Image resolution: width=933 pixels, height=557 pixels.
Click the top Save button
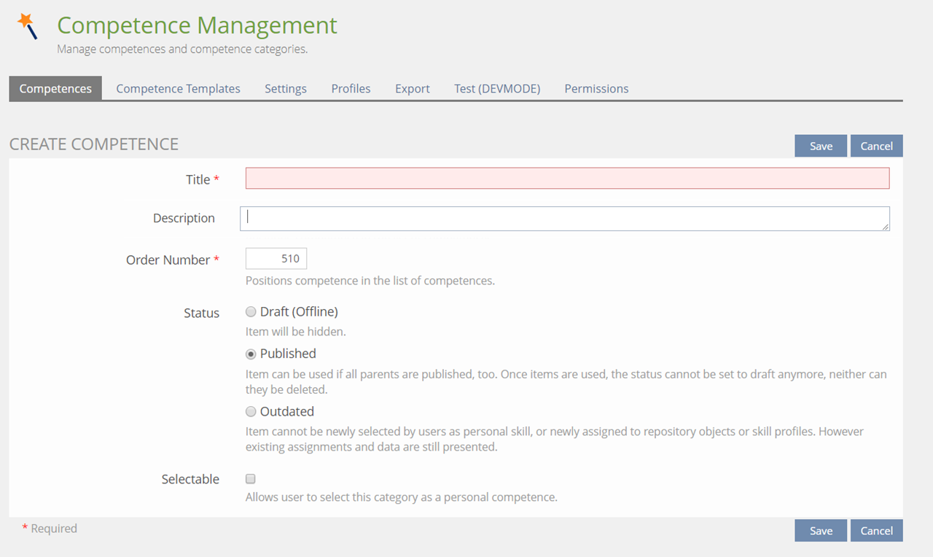[x=820, y=146]
